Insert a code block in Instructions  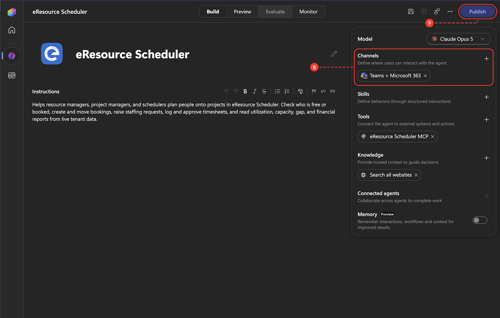pyautogui.click(x=323, y=91)
